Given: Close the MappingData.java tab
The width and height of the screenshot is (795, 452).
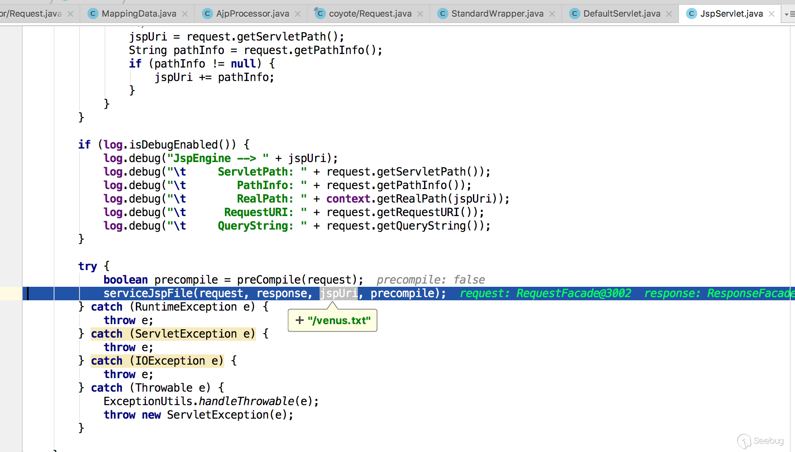Looking at the screenshot, I should (185, 14).
